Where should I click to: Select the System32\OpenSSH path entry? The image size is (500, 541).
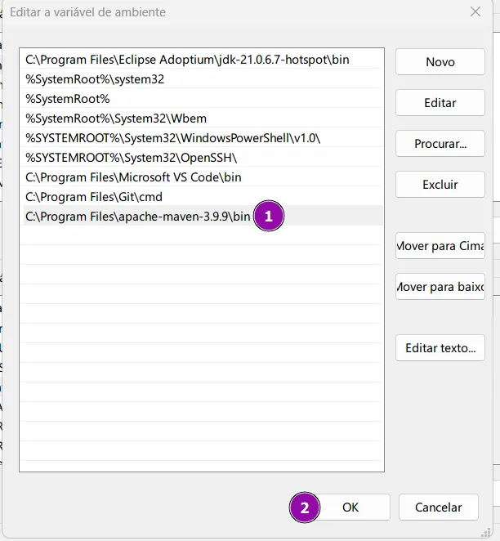tap(136, 157)
